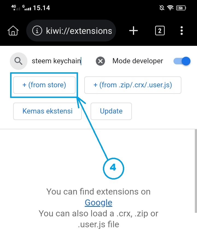Image resolution: width=197 pixels, height=233 pixels.
Task: Tap the Home icon in browser toolbar
Action: point(13,31)
